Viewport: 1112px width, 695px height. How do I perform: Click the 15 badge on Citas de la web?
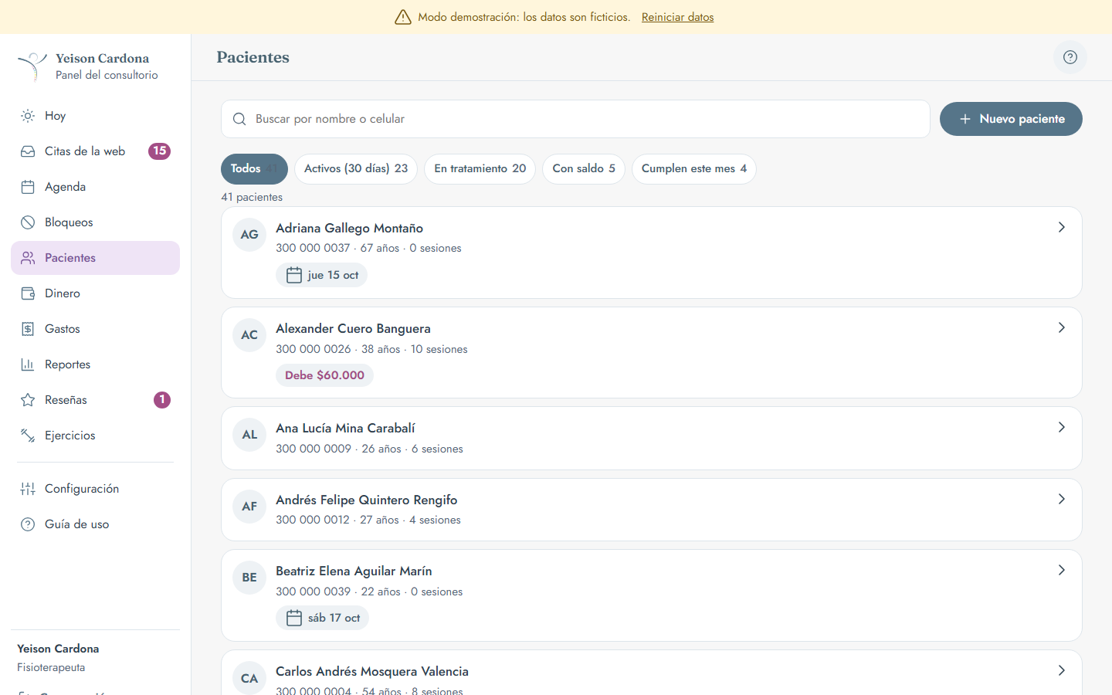(159, 151)
